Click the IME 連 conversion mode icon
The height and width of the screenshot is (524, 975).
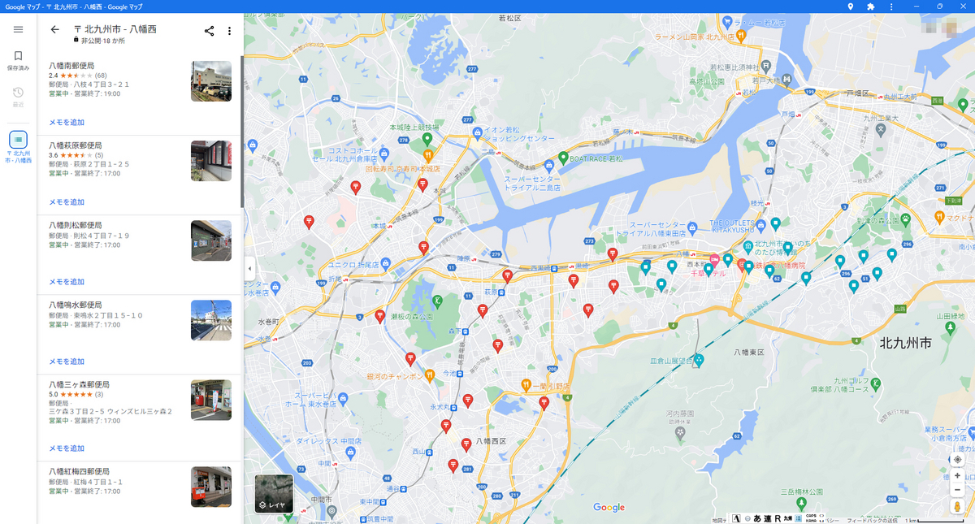[767, 518]
